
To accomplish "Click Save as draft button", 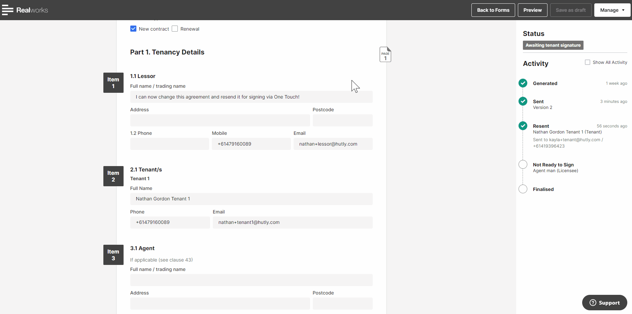I will point(570,10).
